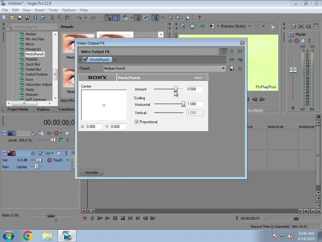The width and height of the screenshot is (322, 242).
Task: Click the Master volume fader
Action: point(293,70)
